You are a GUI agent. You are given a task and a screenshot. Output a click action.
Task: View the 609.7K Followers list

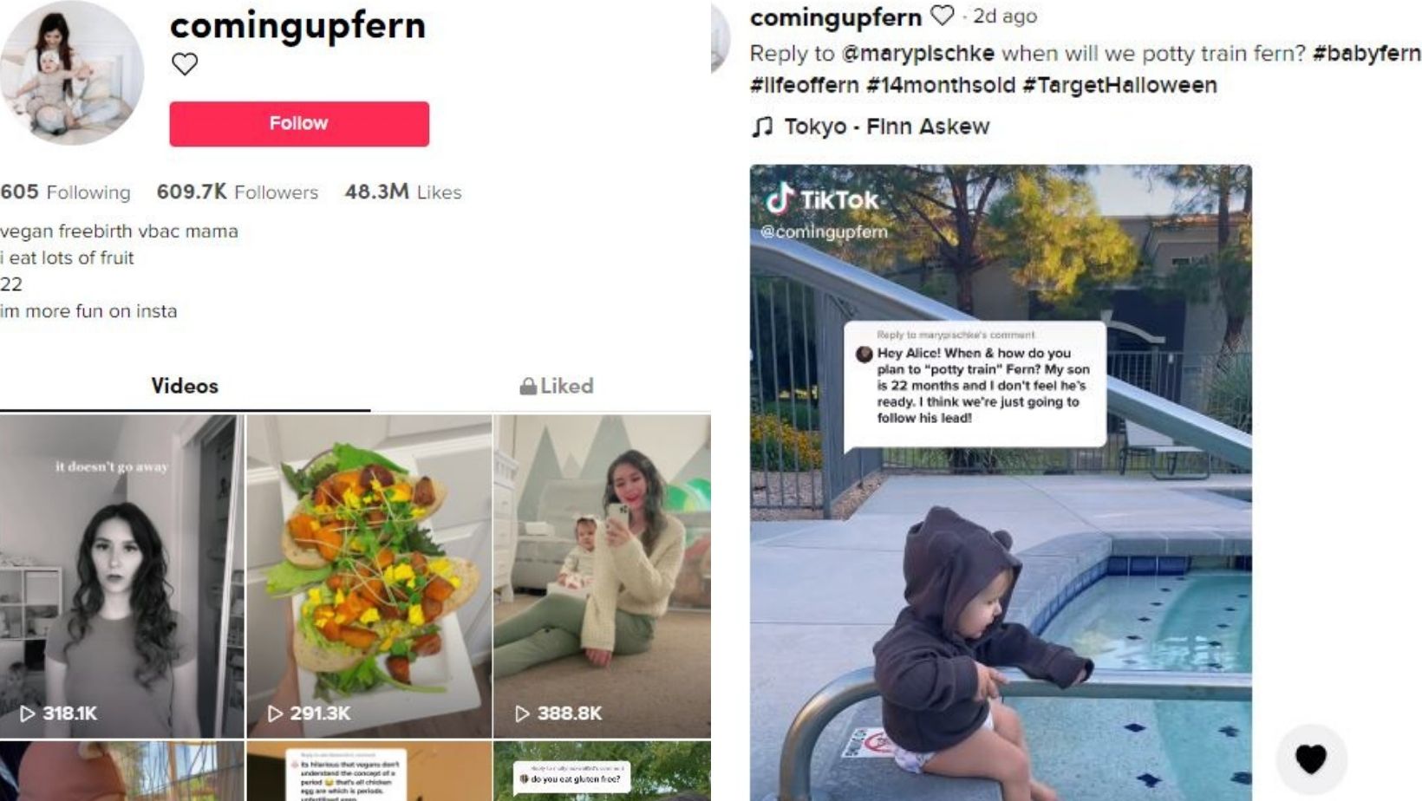[x=238, y=192]
